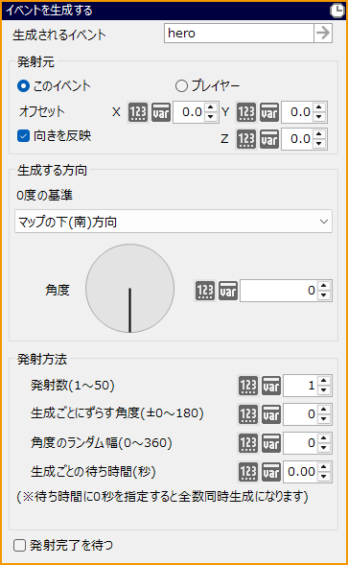Increase the X offset spinner value
The image size is (348, 565).
[210, 107]
